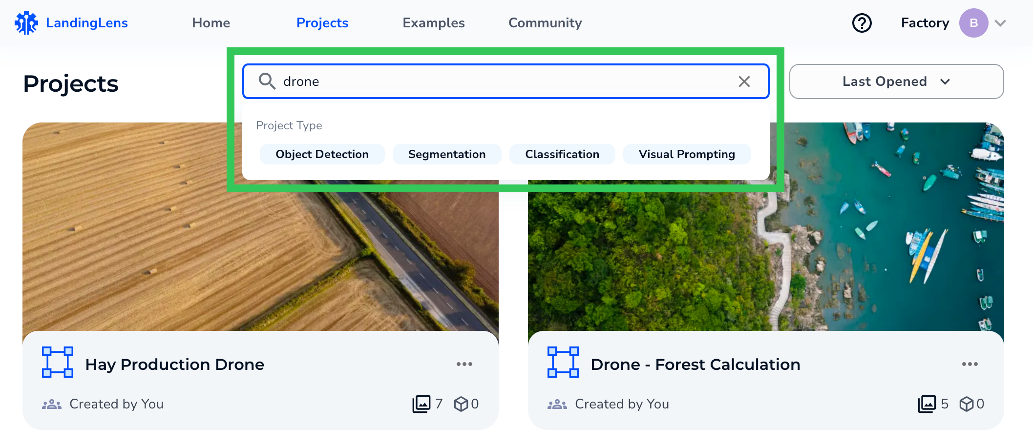Open options menu for Hay Production Drone

click(x=464, y=364)
